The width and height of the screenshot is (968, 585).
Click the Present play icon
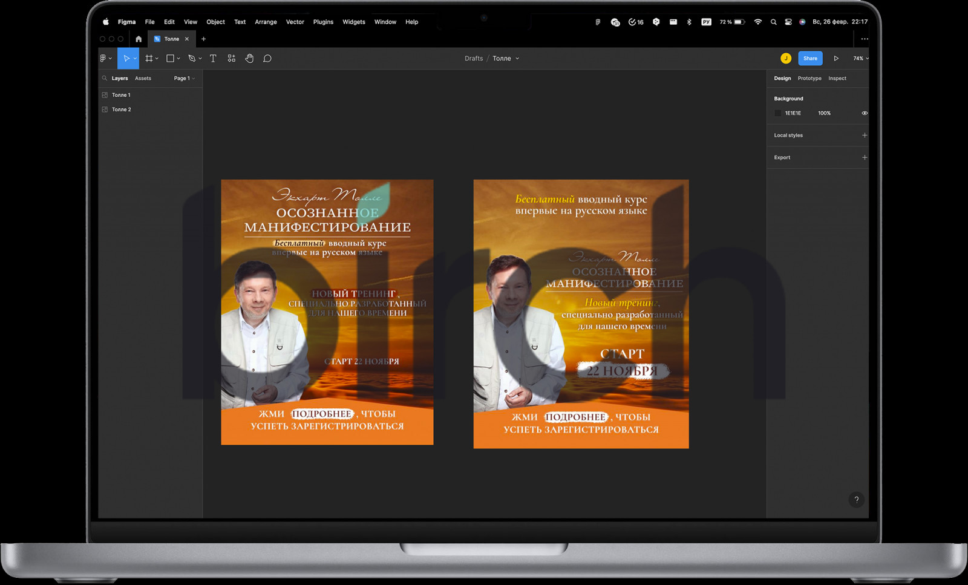pos(836,59)
